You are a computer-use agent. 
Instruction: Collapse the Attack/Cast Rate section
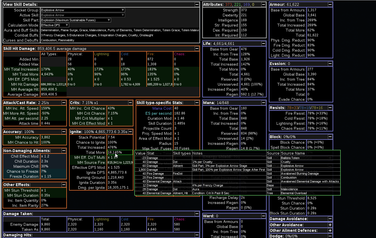[64, 103]
